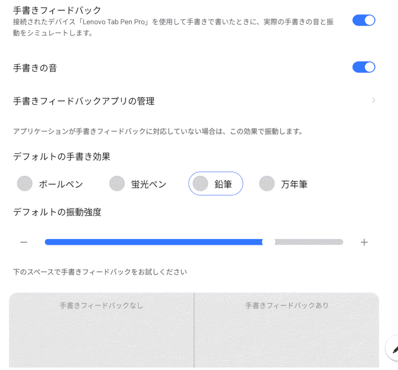
Task: Select the 蛍光ペン effect label
Action: point(149,184)
